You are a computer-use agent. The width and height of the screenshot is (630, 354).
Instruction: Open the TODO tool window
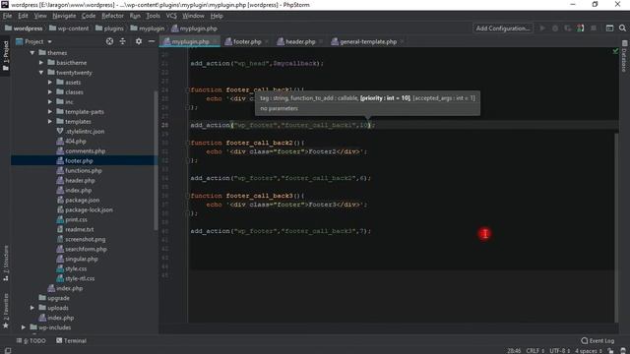31,341
